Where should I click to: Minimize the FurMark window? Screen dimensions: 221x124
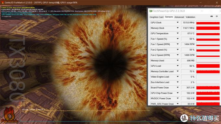coord(201,3)
